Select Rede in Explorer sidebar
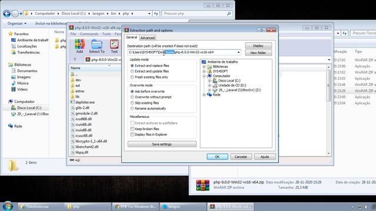The height and width of the screenshot is (211, 376). [x=15, y=126]
